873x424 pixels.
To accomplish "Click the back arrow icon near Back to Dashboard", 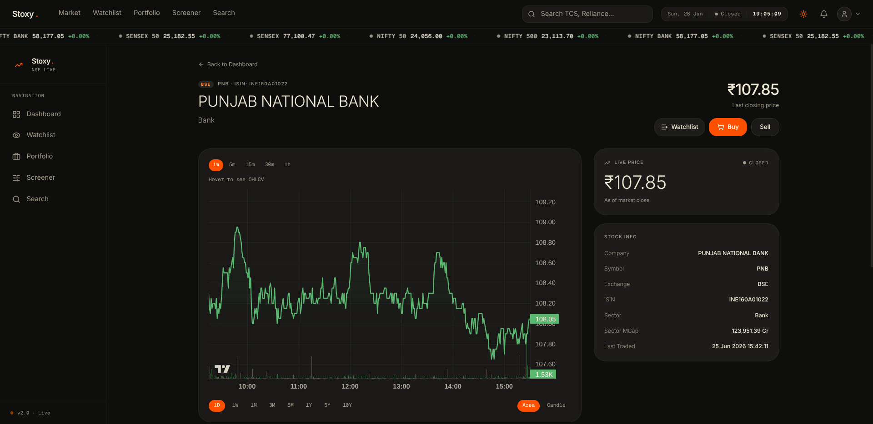I will click(x=201, y=64).
